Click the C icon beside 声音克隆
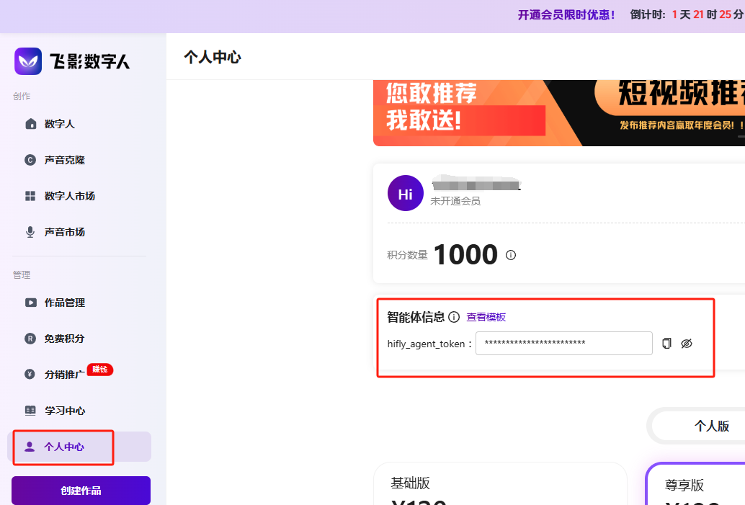 pyautogui.click(x=30, y=160)
